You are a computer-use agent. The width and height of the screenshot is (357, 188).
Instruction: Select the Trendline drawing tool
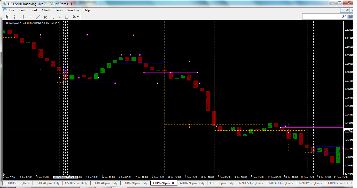[x=37, y=16]
